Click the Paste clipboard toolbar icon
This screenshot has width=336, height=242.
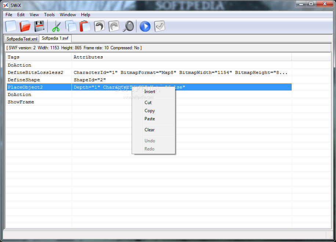85,26
